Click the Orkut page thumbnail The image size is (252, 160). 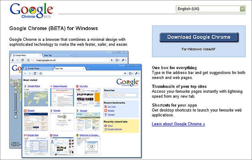62,146
